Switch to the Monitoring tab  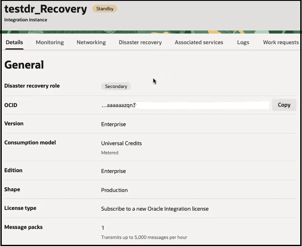[x=50, y=42]
